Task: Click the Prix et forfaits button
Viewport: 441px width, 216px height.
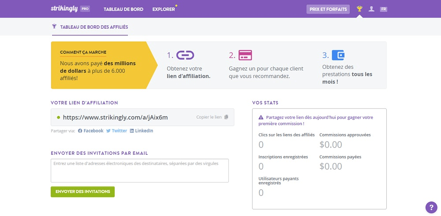Action: (328, 9)
